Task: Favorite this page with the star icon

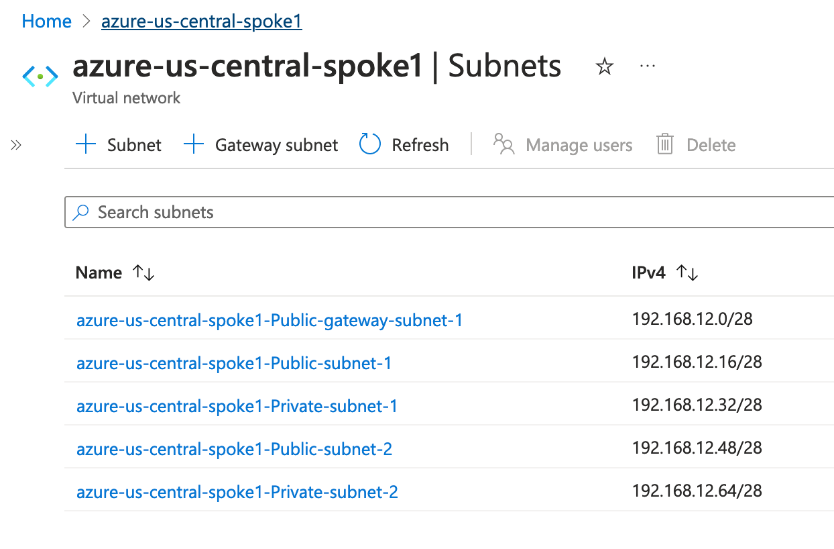Action: [x=605, y=66]
